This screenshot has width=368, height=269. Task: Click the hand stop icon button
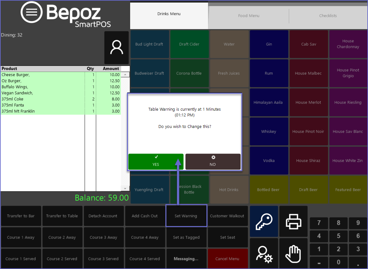tap(293, 254)
